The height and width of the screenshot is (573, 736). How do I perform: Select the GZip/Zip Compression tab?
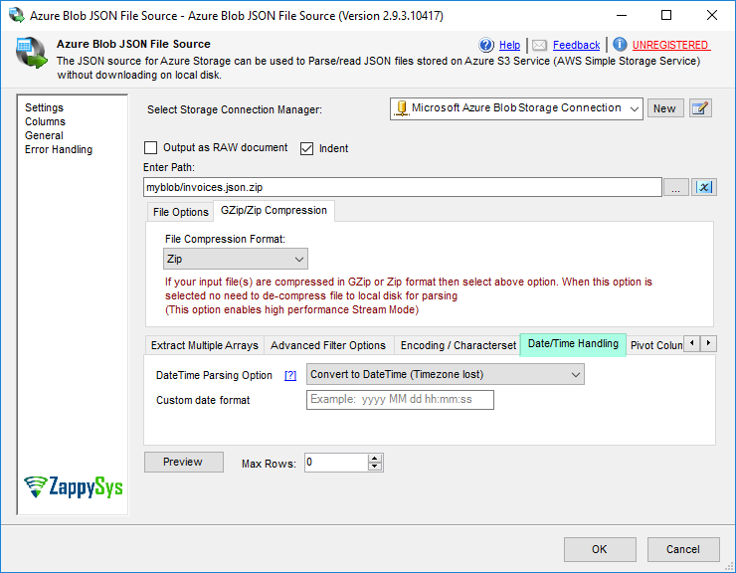tap(274, 211)
